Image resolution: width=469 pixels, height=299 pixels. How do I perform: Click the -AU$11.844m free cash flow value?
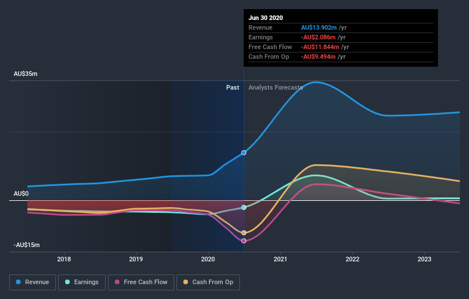(x=320, y=47)
